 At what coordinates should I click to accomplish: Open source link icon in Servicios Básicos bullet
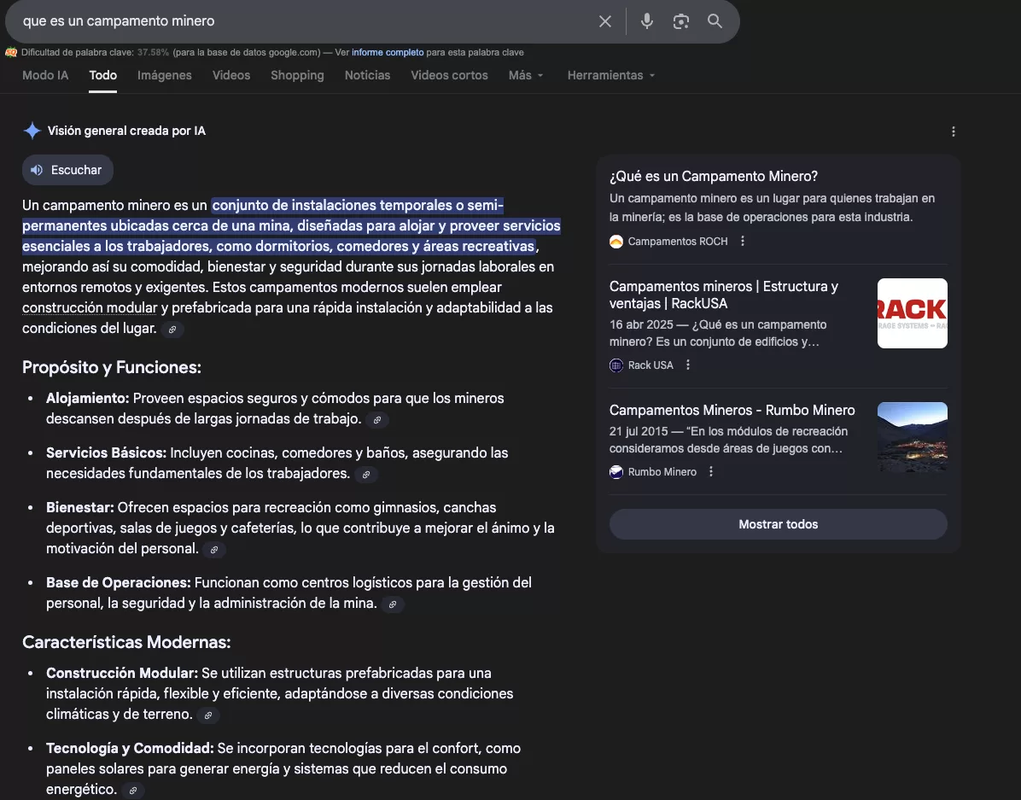(366, 475)
